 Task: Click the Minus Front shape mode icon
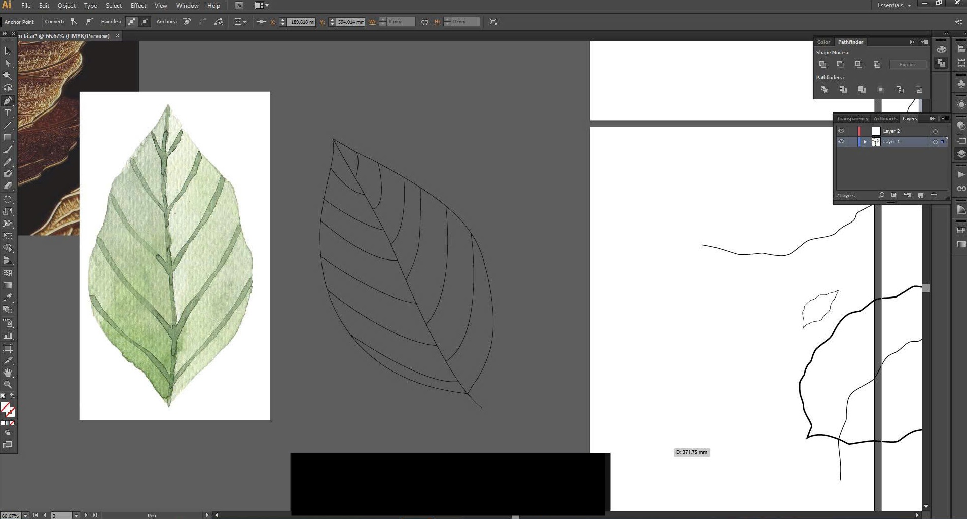840,64
